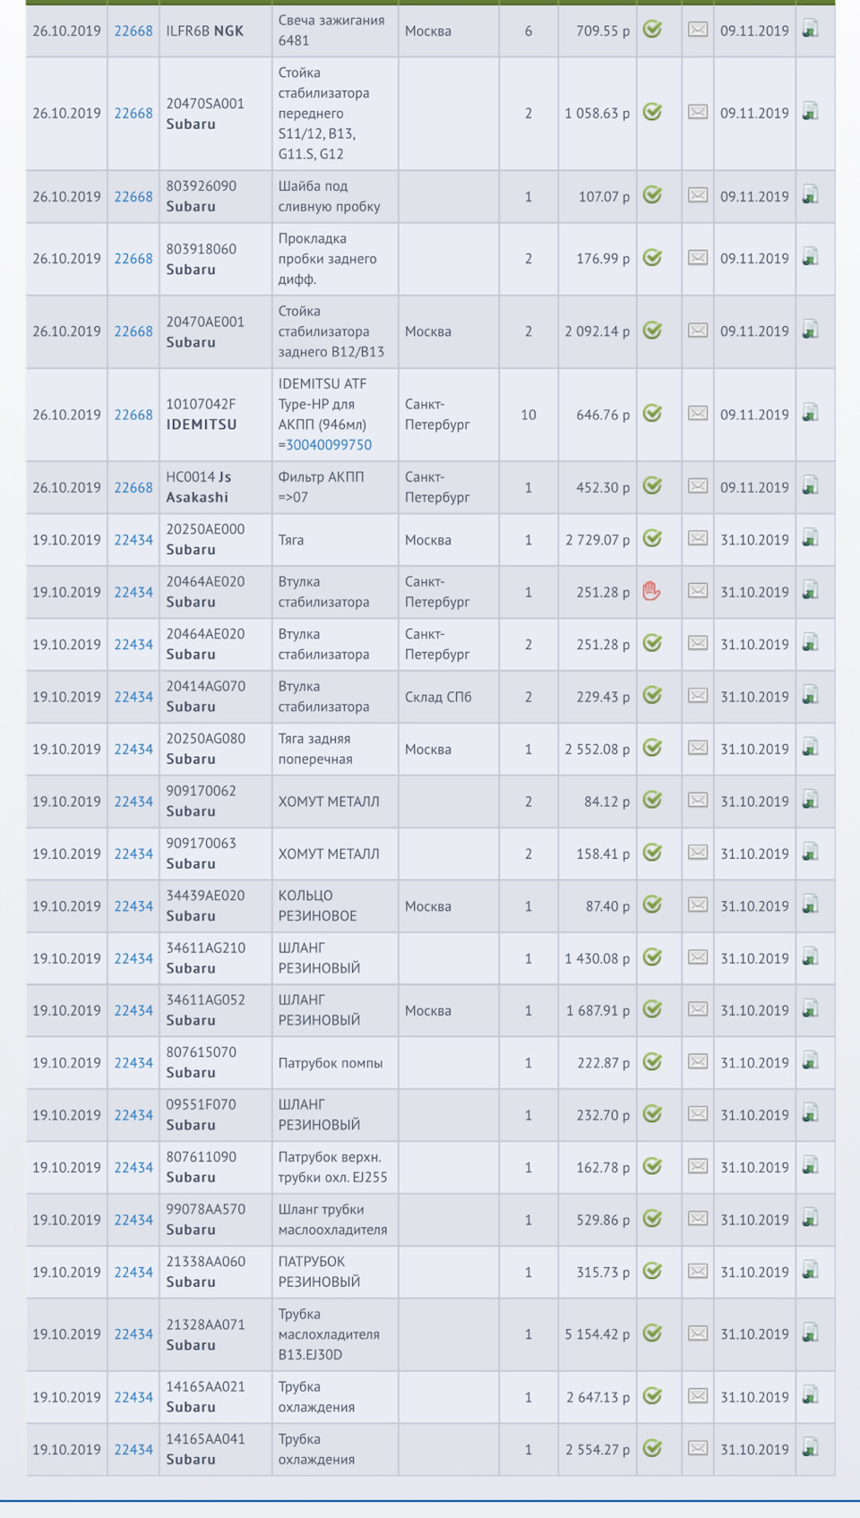This screenshot has width=860, height=1518.
Task: Click green check in 20250AE000 Тяга row
Action: click(x=652, y=539)
